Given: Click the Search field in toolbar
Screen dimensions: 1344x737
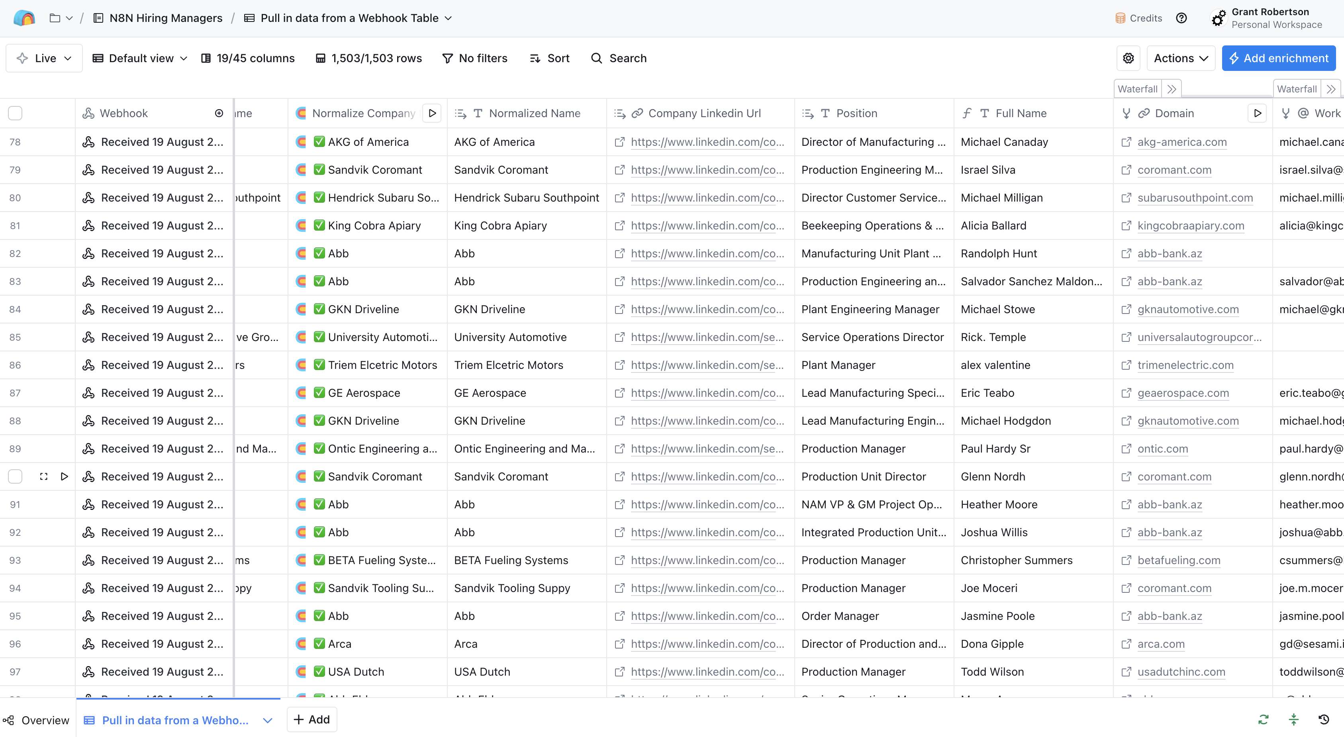Looking at the screenshot, I should coord(619,58).
